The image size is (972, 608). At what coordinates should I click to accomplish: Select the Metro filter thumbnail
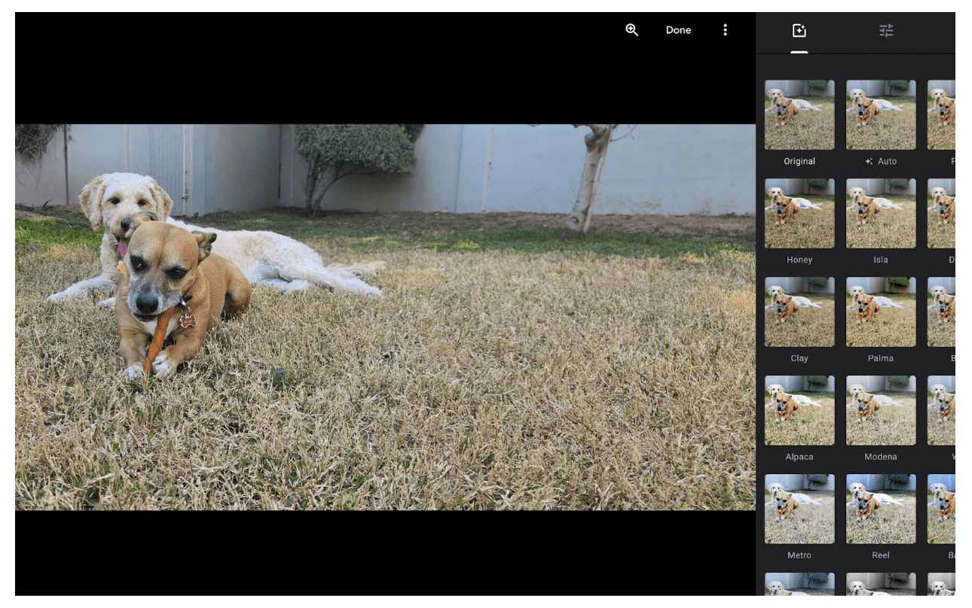point(799,509)
